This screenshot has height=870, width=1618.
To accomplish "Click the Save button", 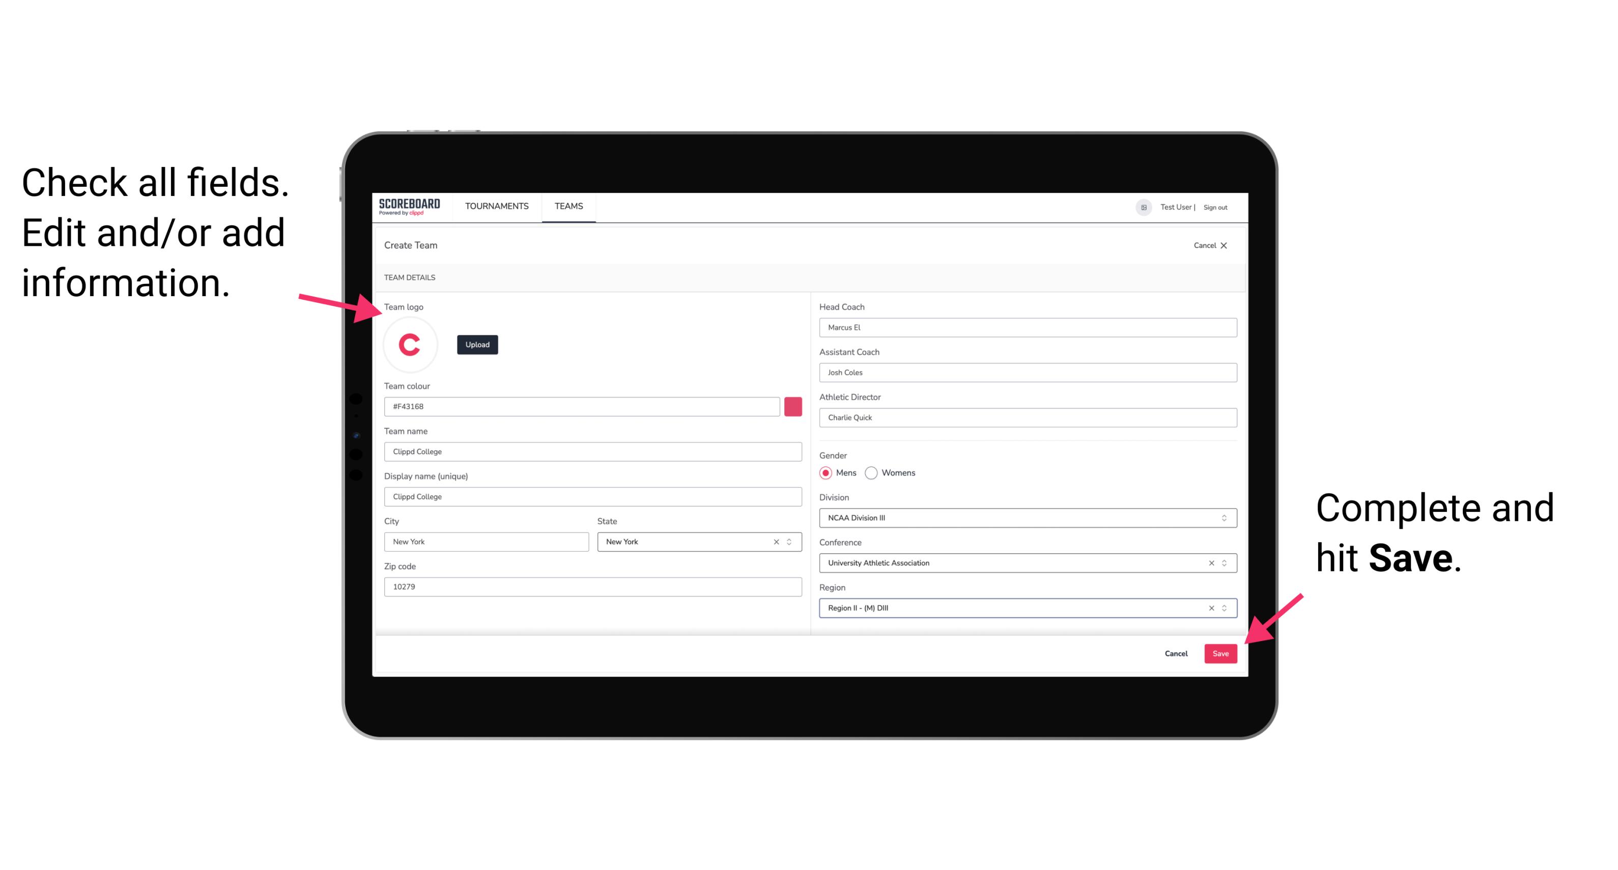I will point(1220,651).
